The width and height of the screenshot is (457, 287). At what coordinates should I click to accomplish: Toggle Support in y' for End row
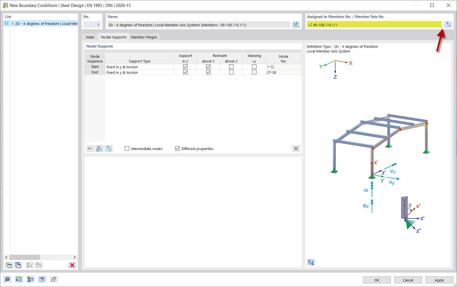coord(185,72)
